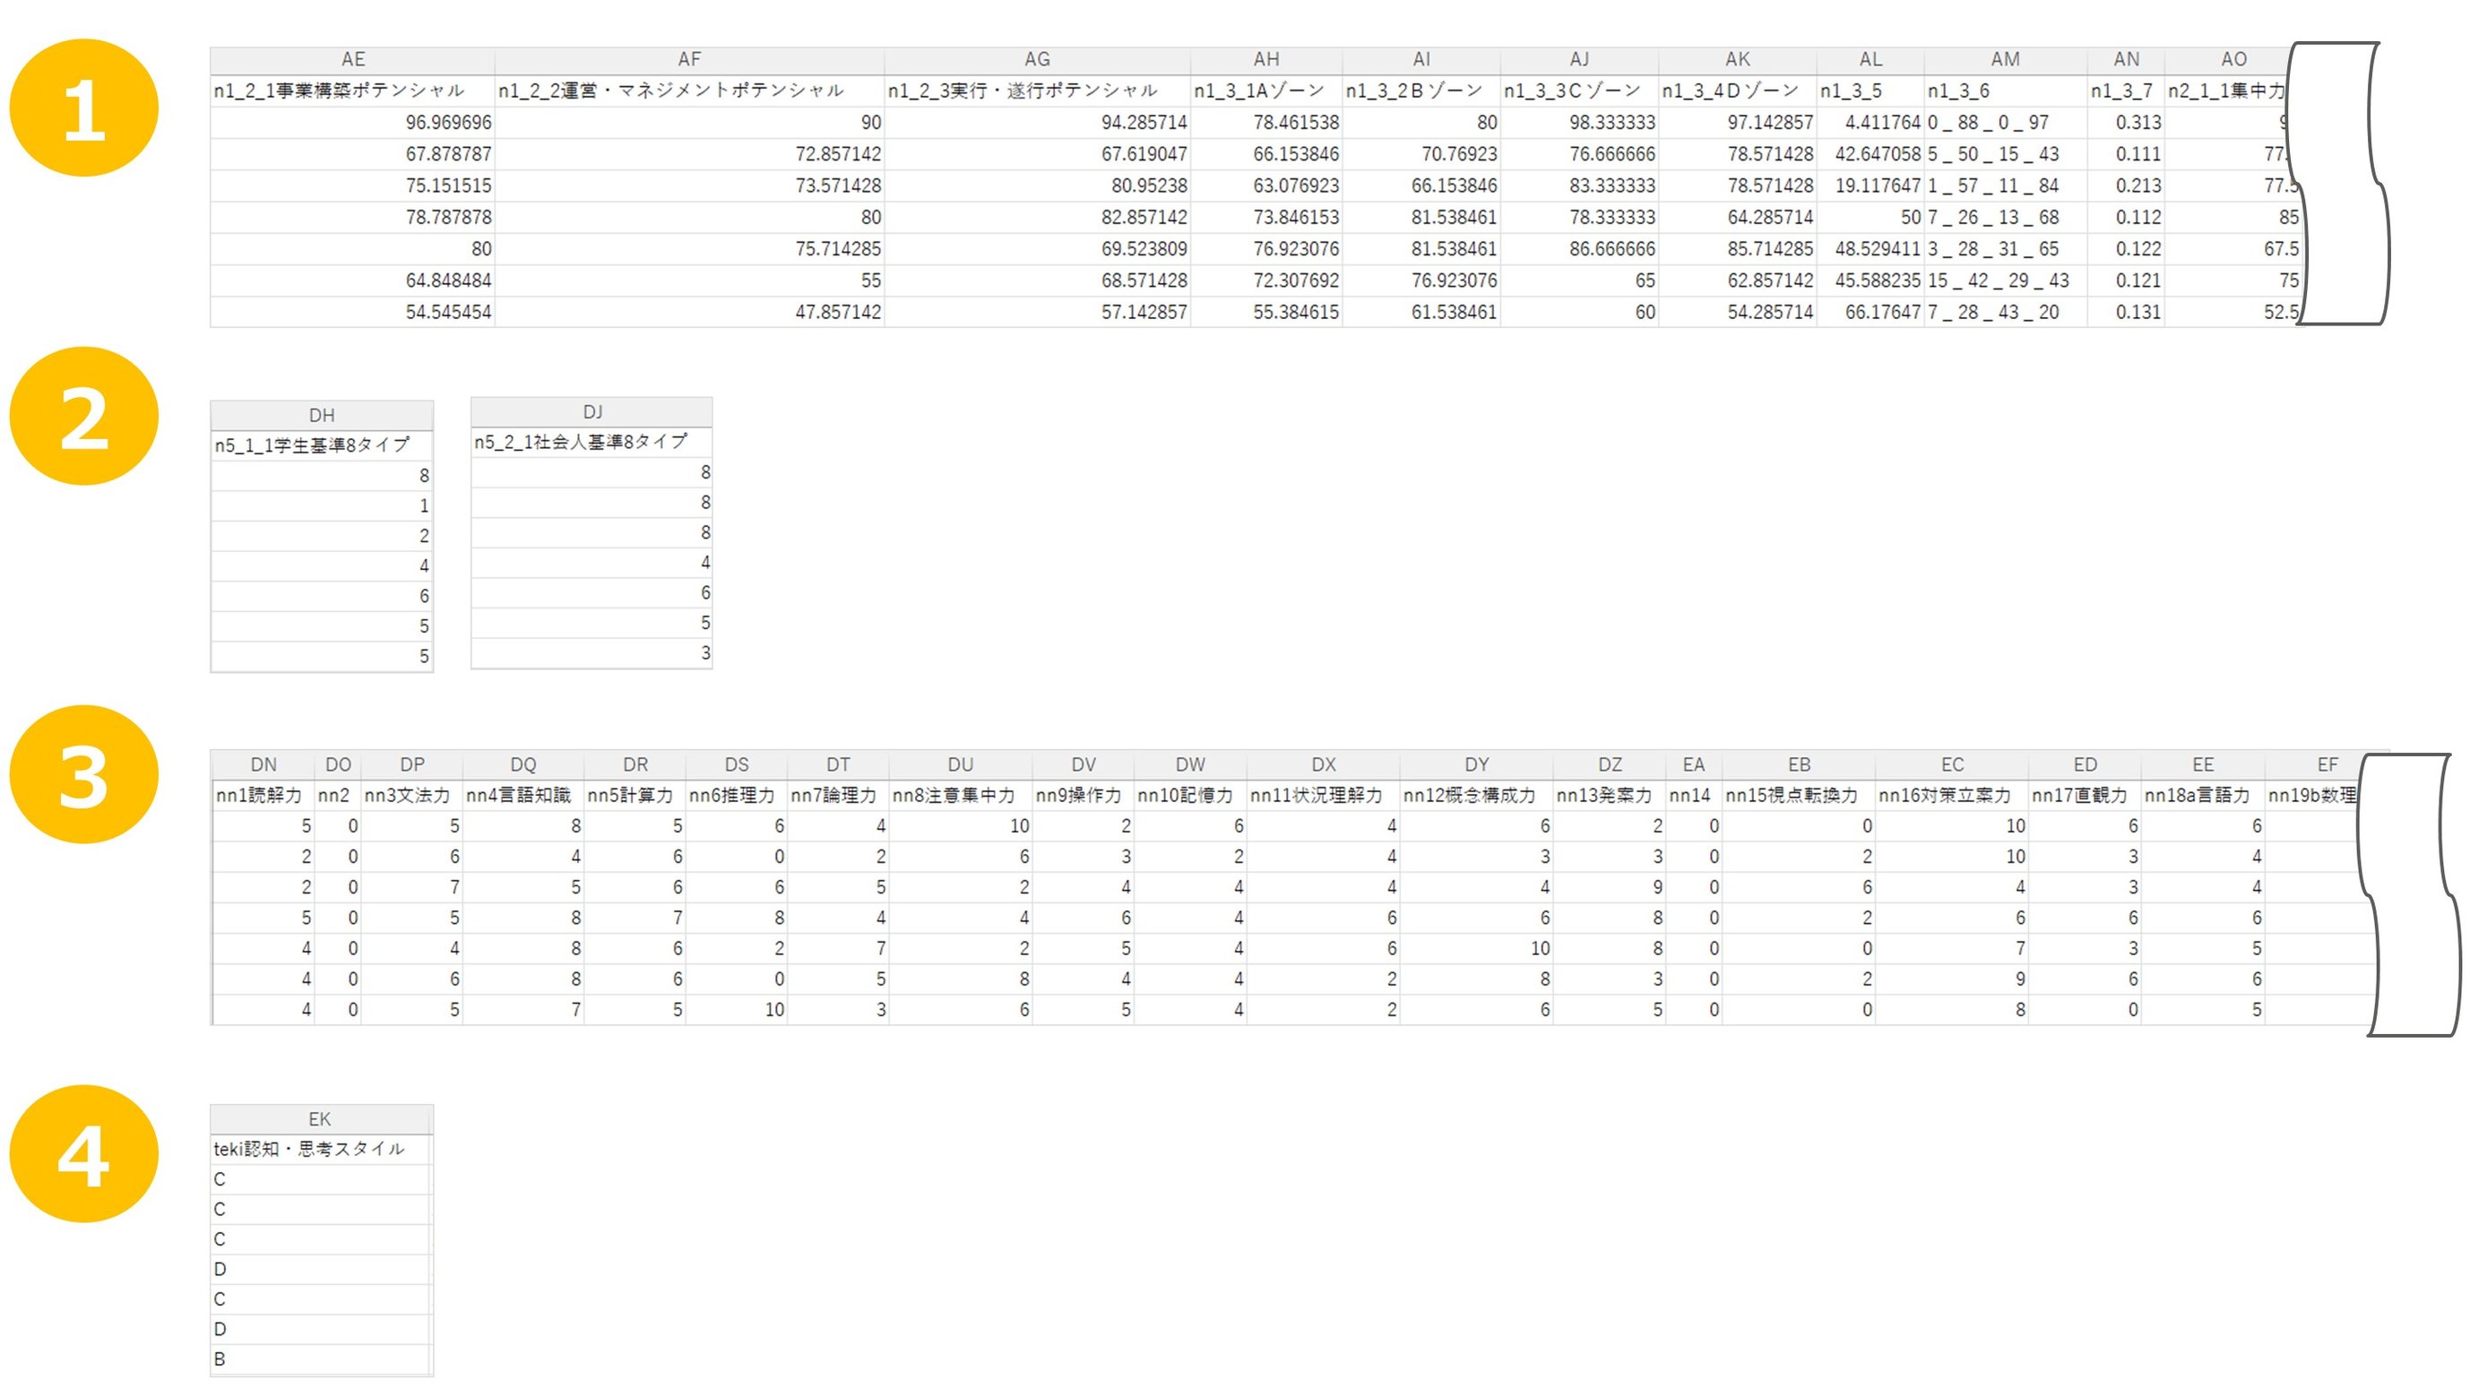This screenshot has height=1389, width=2470.
Task: Select the nn12概念構成力 header cell
Action: tap(1477, 796)
